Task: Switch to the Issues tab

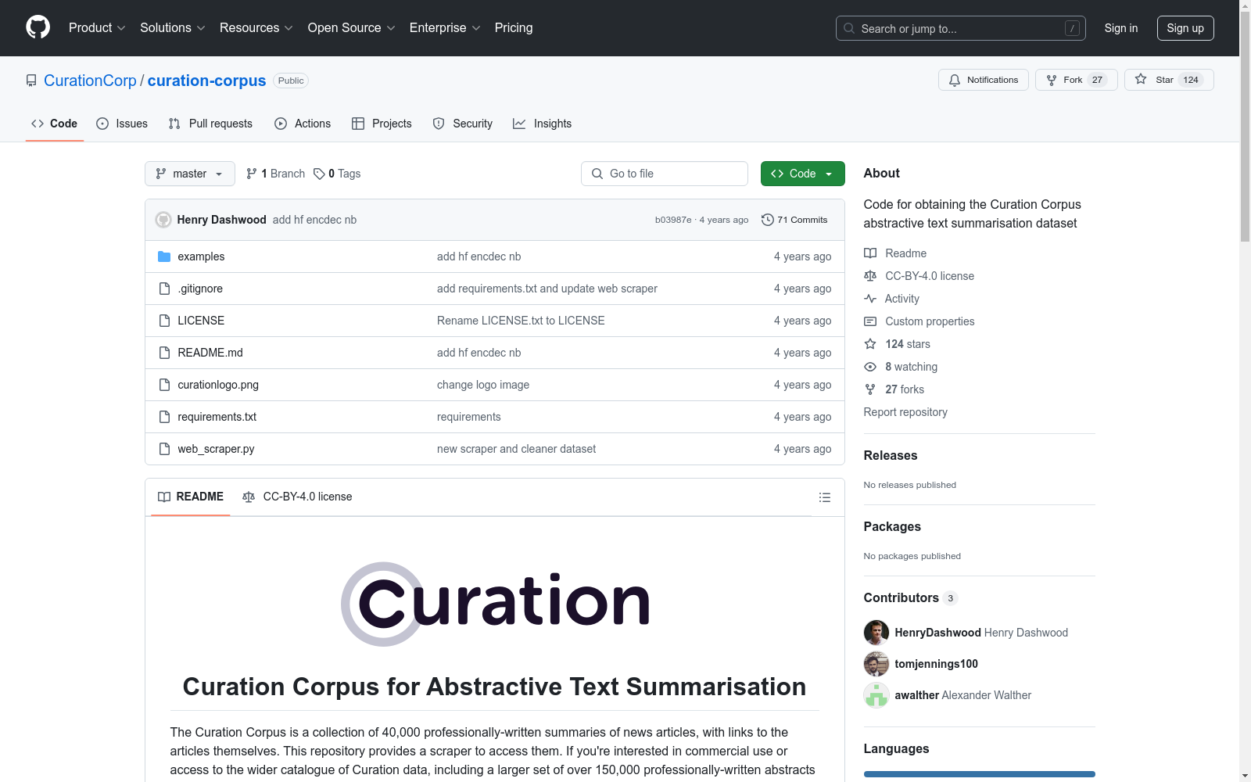Action: click(122, 124)
